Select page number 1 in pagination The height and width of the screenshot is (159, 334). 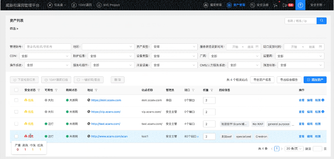pyautogui.click(x=276, y=149)
